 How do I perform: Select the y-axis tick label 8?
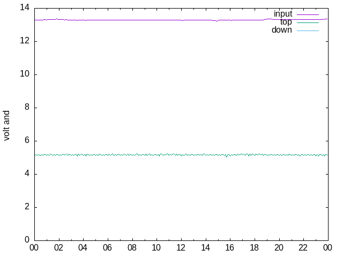(26, 108)
